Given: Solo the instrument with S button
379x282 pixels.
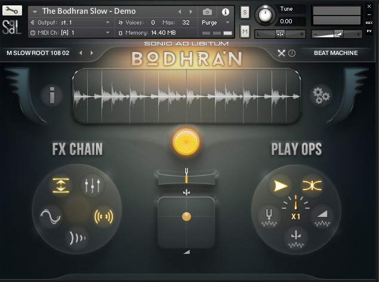Looking at the screenshot, I should (245, 13).
